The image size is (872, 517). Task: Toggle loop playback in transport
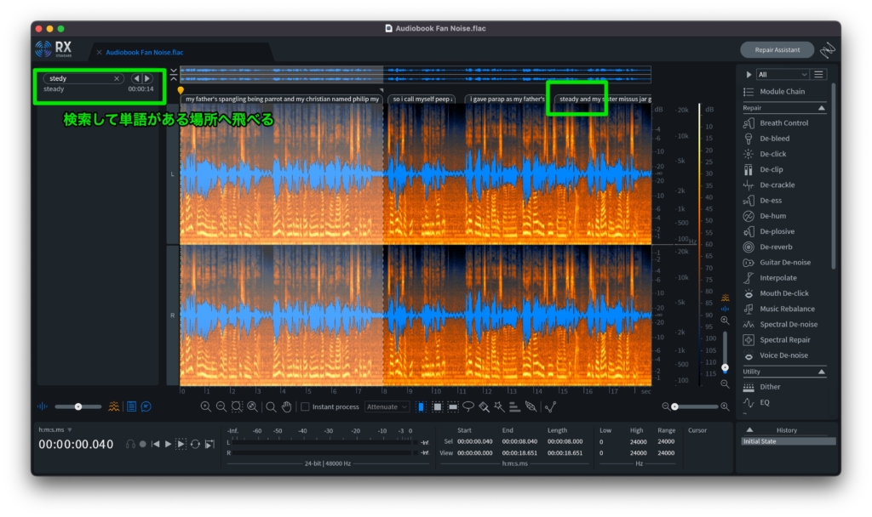coord(196,444)
